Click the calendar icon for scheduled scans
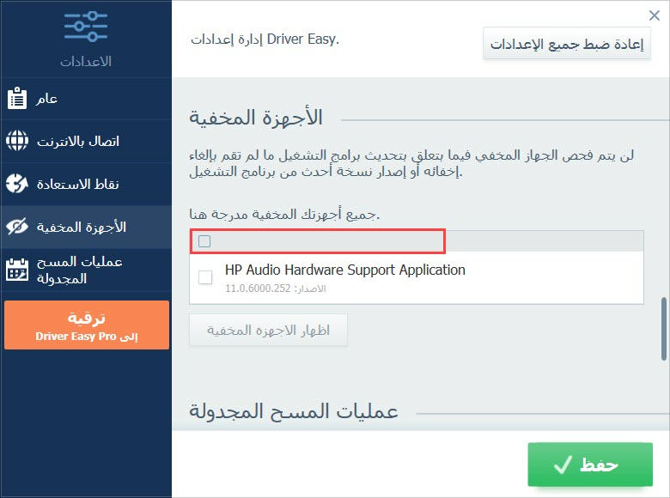Image resolution: width=670 pixels, height=498 pixels. [x=16, y=270]
